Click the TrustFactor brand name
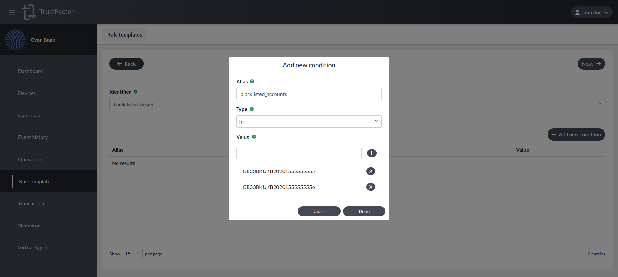Image resolution: width=618 pixels, height=277 pixels. pos(57,12)
